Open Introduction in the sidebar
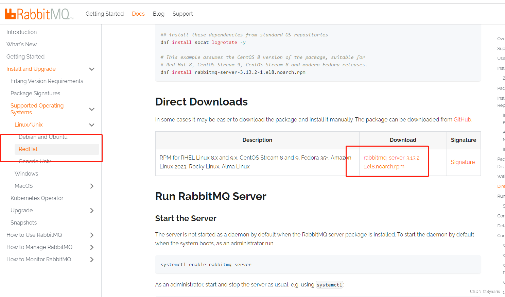This screenshot has height=297, width=505. 21,32
